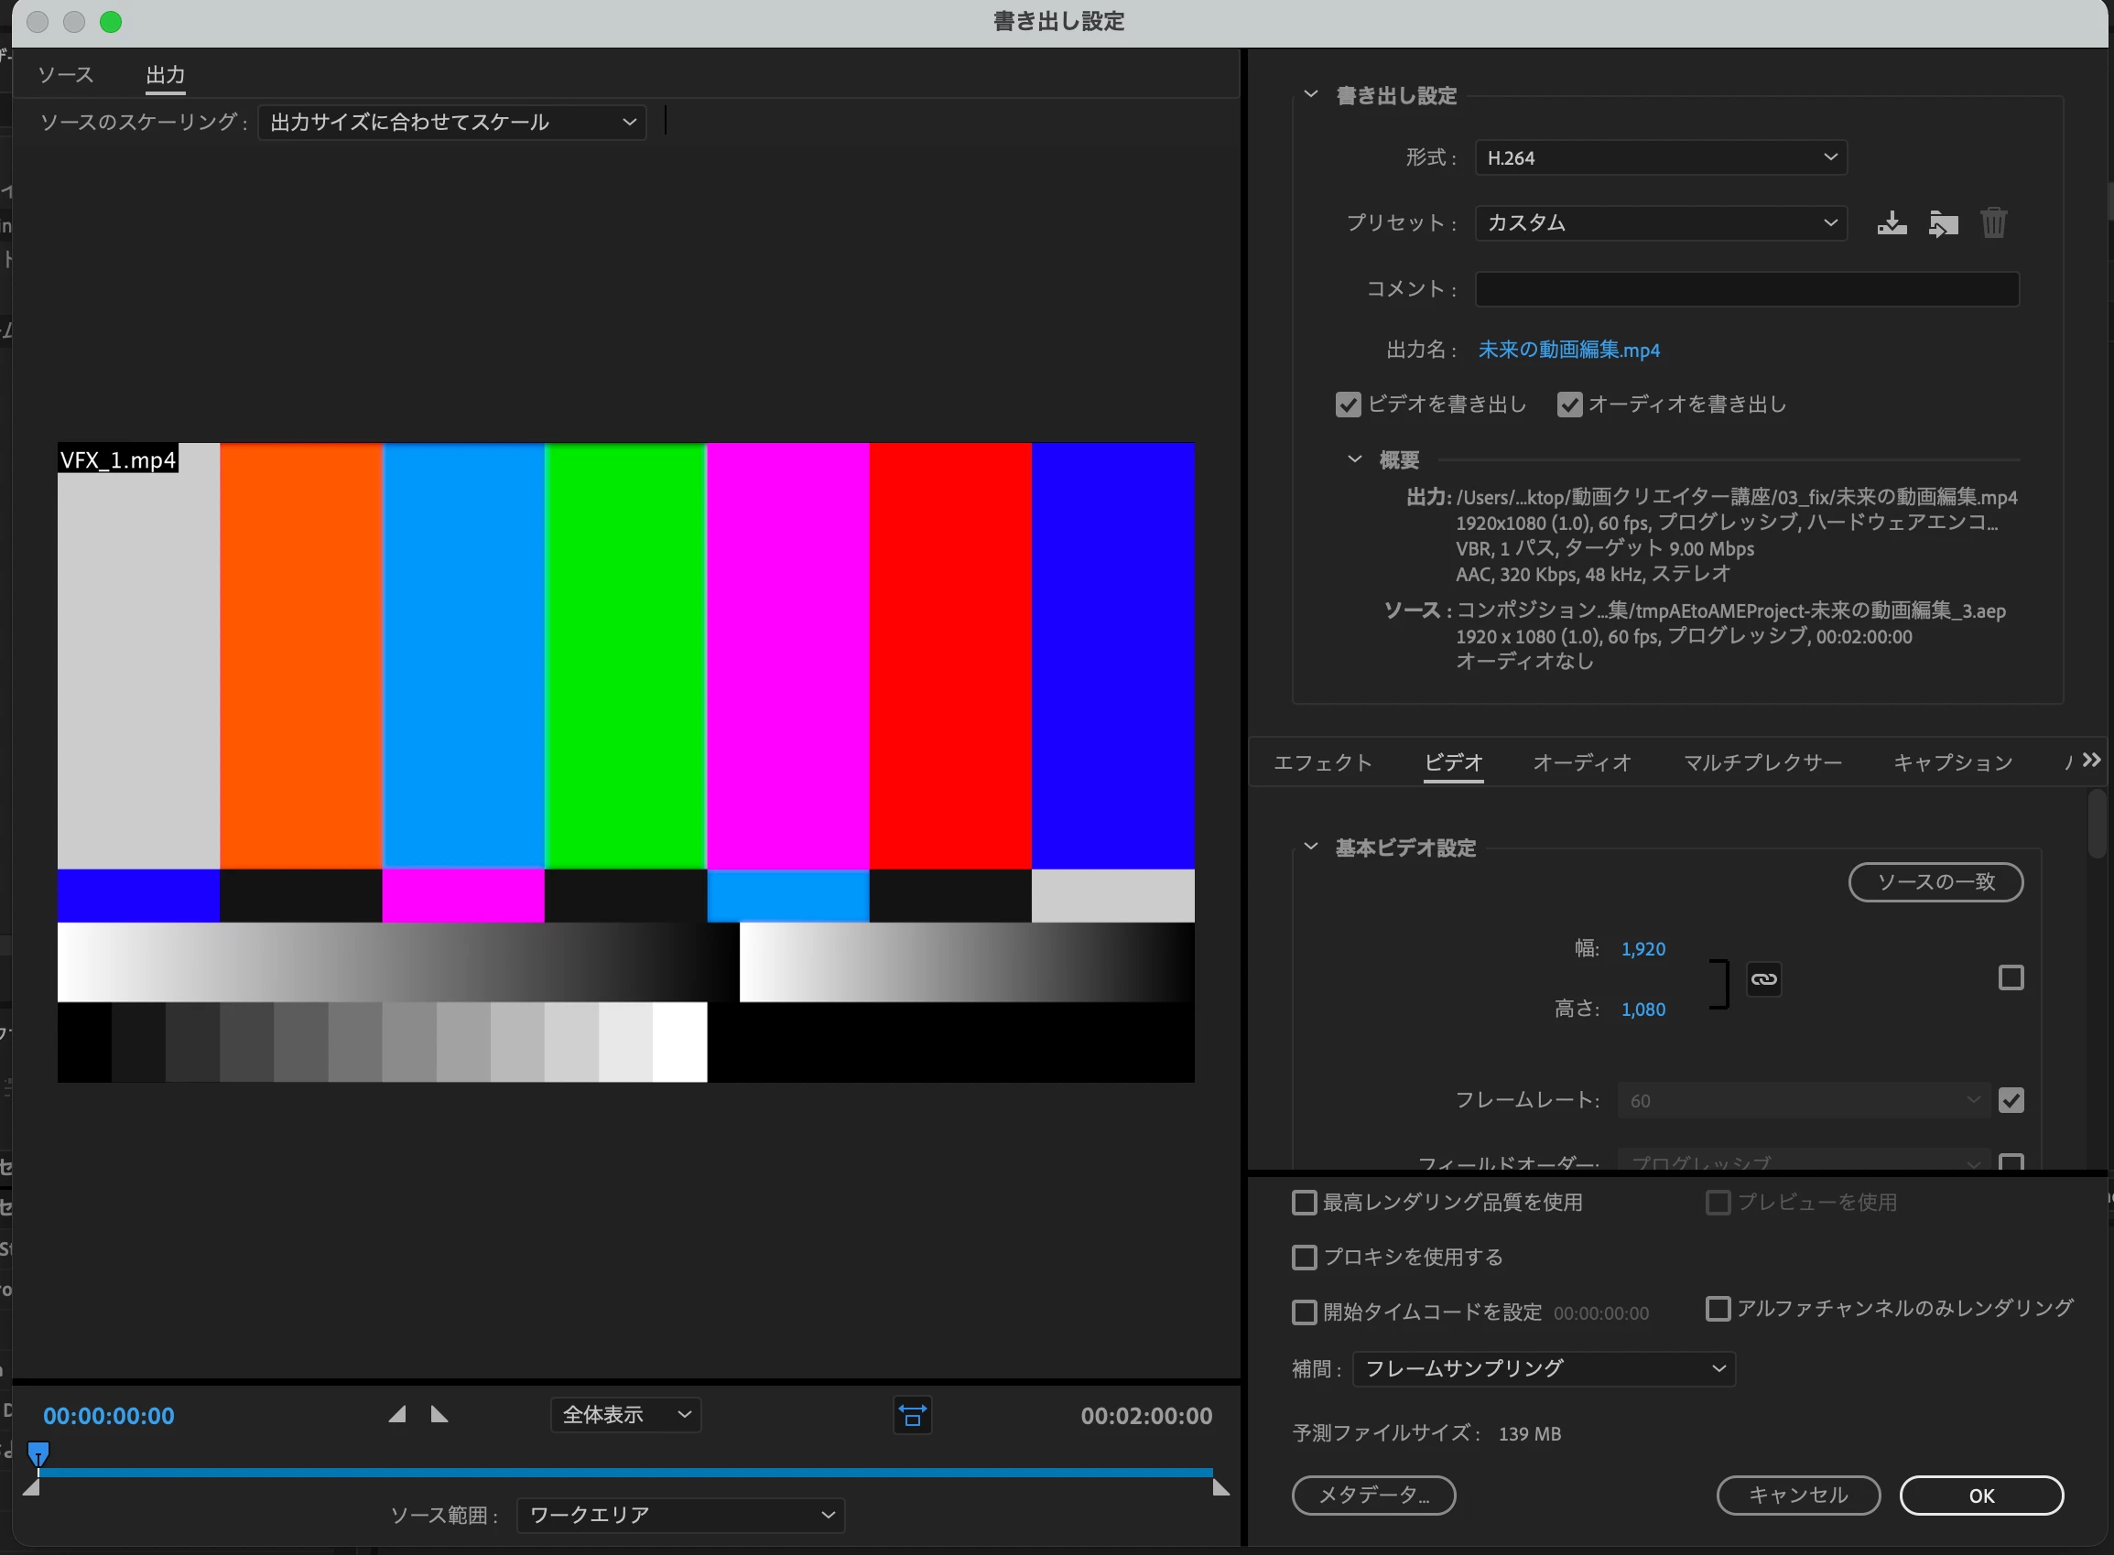Image resolution: width=2114 pixels, height=1555 pixels.
Task: Show hidden tabs with double-arrow icon
Action: pyautogui.click(x=2091, y=760)
